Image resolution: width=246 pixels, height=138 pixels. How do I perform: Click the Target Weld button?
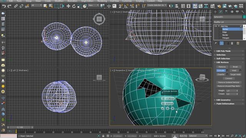(x=235, y=74)
